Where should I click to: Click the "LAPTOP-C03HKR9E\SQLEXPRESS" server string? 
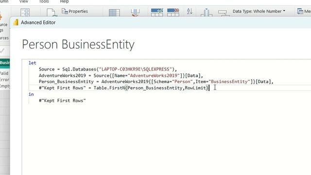pyautogui.click(x=136, y=69)
